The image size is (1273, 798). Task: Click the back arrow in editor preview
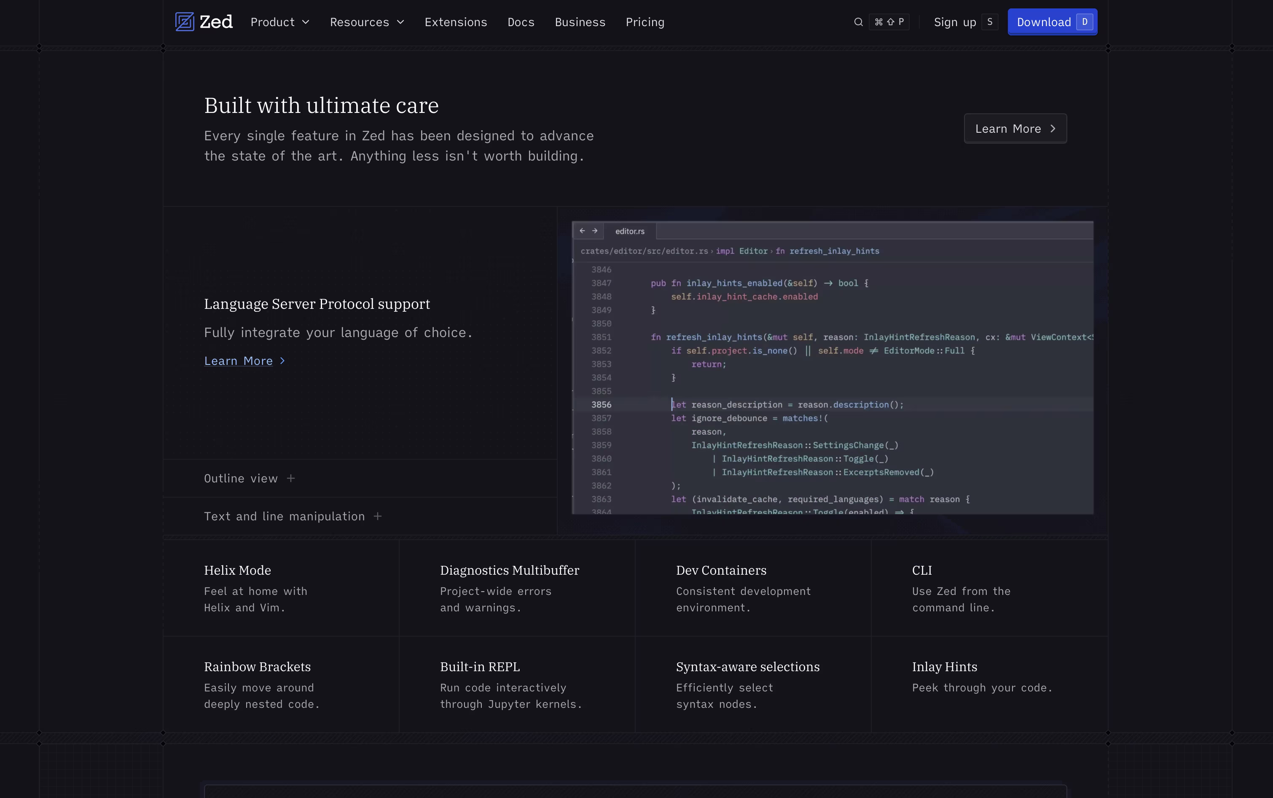point(583,230)
